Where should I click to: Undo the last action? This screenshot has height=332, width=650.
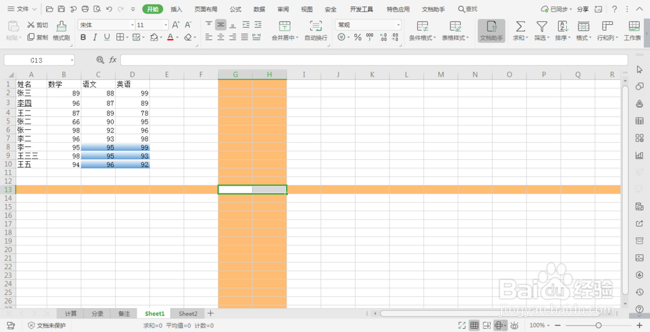109,8
